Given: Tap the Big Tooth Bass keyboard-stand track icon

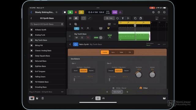Looking at the screenshot, I should coord(110,36).
